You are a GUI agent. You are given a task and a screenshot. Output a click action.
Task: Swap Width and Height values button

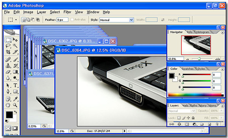163,20
